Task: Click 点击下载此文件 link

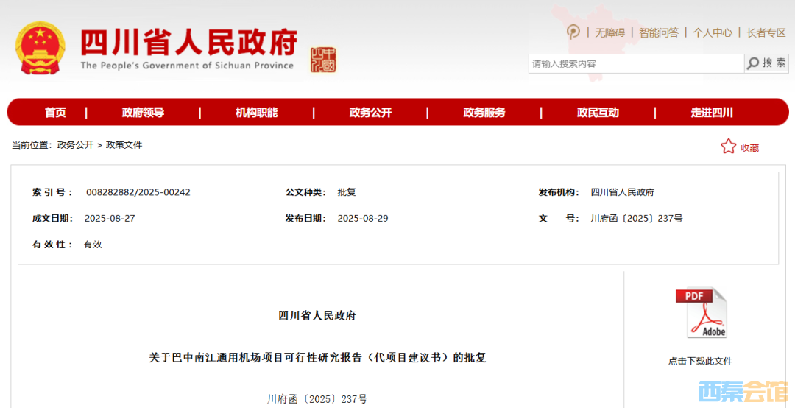Action: click(700, 362)
